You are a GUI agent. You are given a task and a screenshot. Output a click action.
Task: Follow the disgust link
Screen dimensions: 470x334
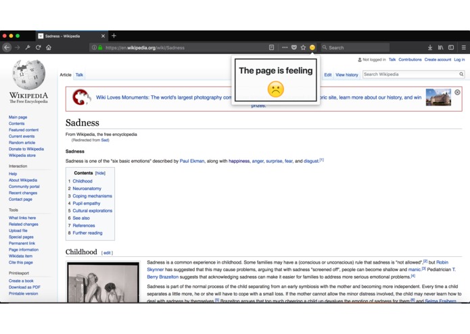[x=311, y=161]
